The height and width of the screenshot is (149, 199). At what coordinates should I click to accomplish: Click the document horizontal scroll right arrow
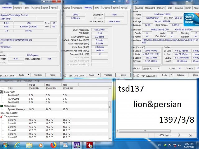point(195,131)
